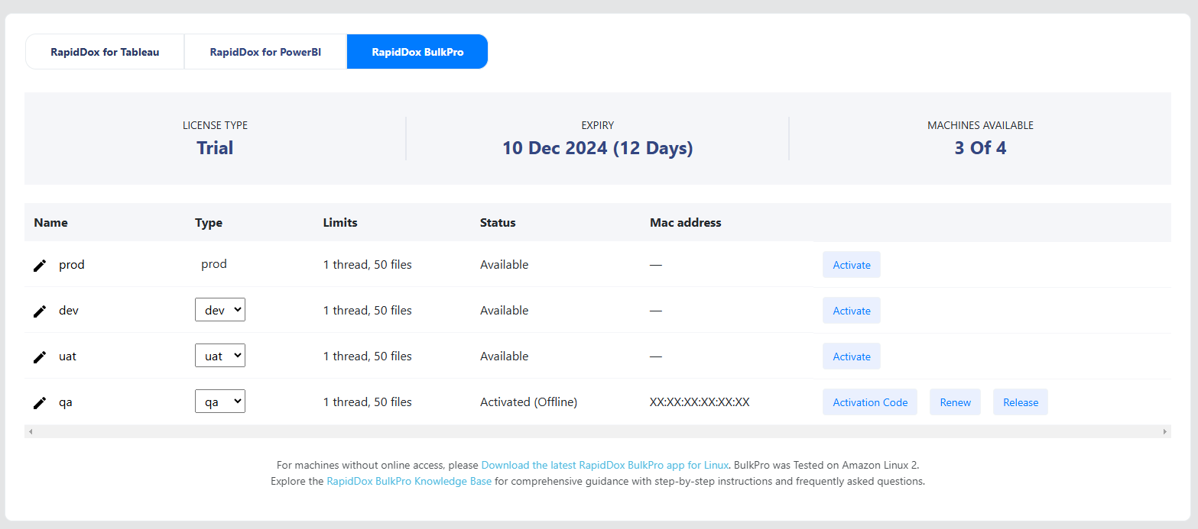Select the RapidDox BulkPro tab
This screenshot has width=1198, height=529.
[417, 52]
